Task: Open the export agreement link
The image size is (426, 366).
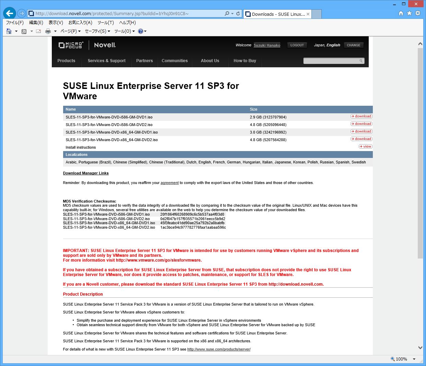Action: point(169,183)
